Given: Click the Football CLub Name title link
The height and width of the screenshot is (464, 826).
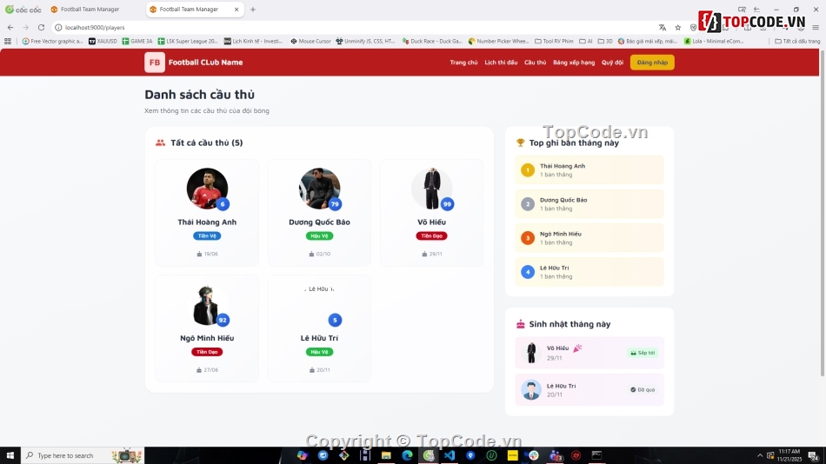Looking at the screenshot, I should click(x=205, y=63).
